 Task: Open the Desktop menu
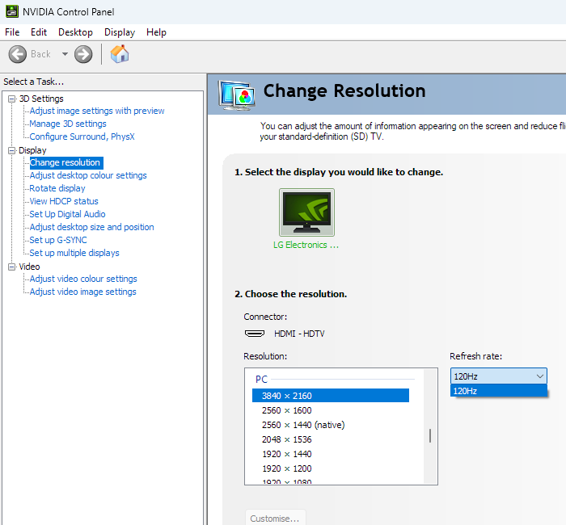tap(75, 32)
